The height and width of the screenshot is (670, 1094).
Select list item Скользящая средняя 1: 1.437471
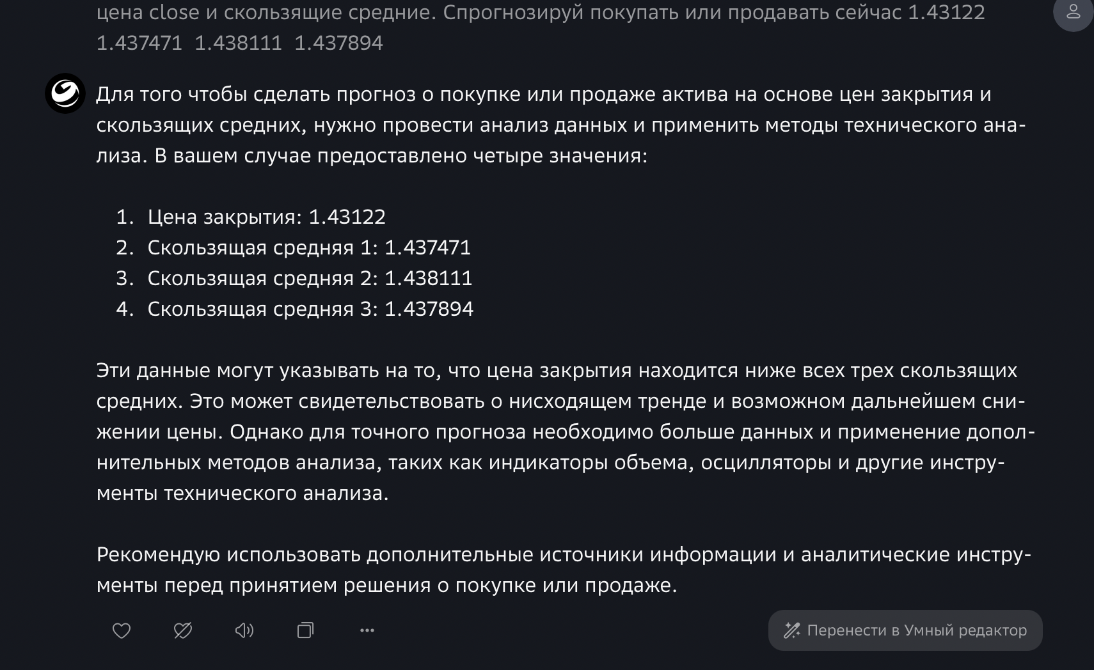click(310, 247)
